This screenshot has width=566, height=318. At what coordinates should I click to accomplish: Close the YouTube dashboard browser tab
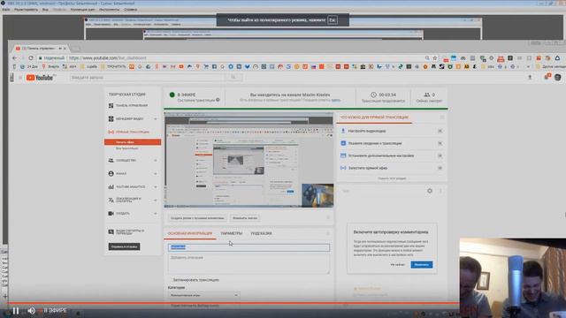tap(65, 48)
